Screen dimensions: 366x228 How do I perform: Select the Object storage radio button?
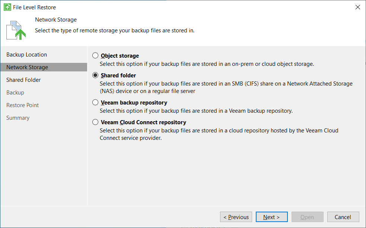point(95,55)
